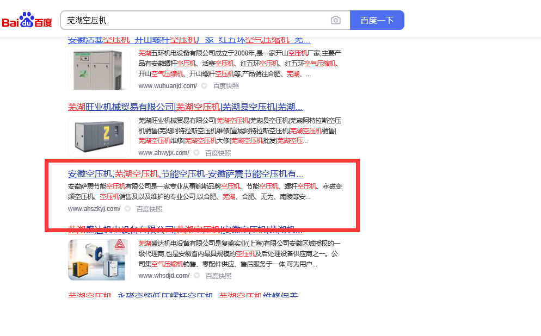
Task: Visit the www.whsdjd.com URL link
Action: 164,276
